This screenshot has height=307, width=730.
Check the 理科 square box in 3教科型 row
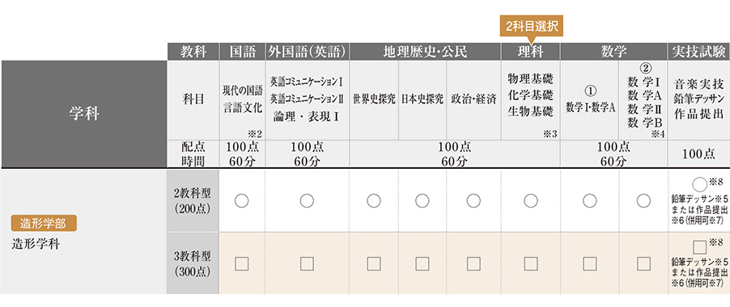pos(531,264)
